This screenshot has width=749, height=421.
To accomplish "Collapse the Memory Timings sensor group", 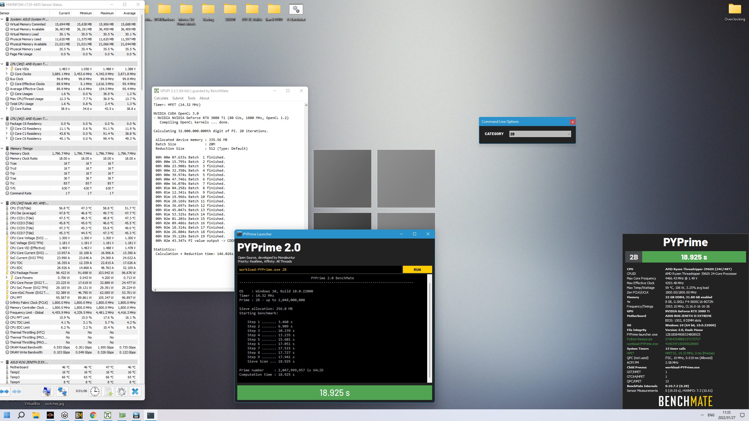I will (x=2, y=149).
